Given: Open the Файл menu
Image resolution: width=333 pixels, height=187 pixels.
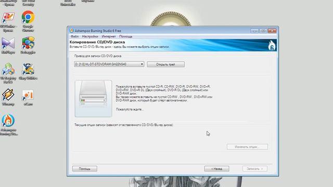Looking at the screenshot, I should 74,36.
